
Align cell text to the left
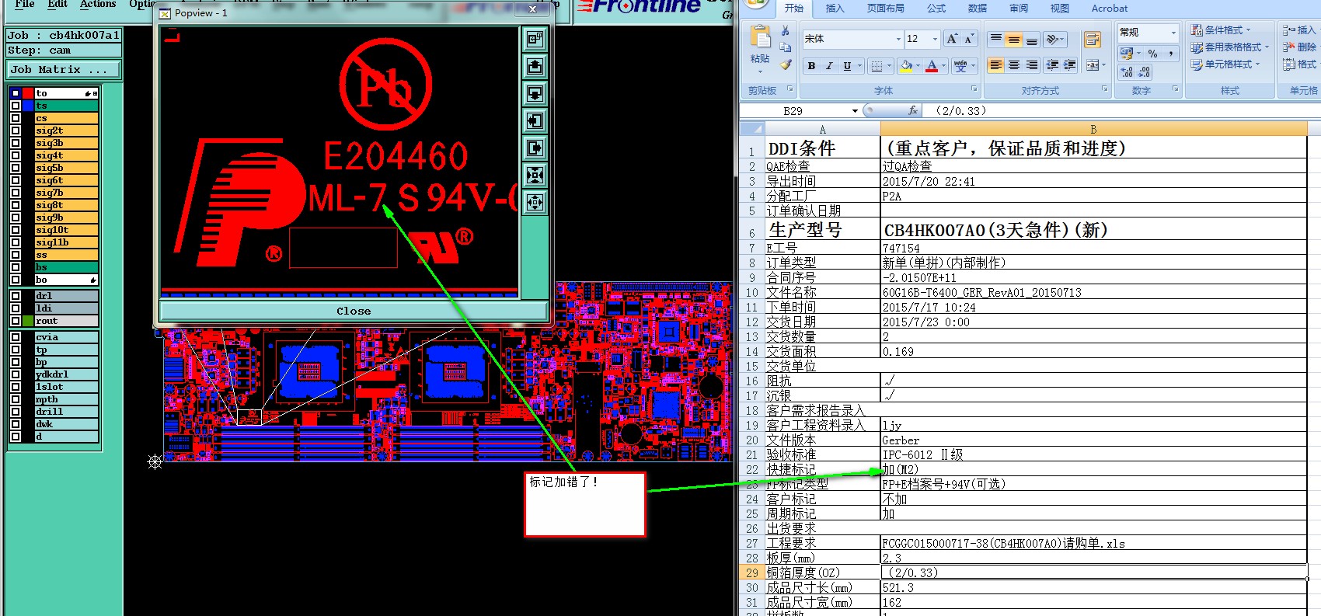996,65
